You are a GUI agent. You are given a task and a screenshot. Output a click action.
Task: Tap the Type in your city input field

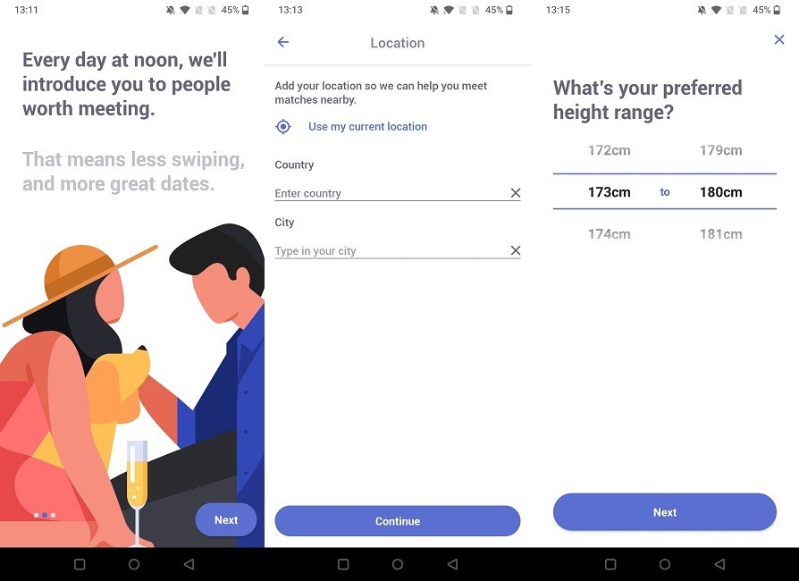click(384, 250)
